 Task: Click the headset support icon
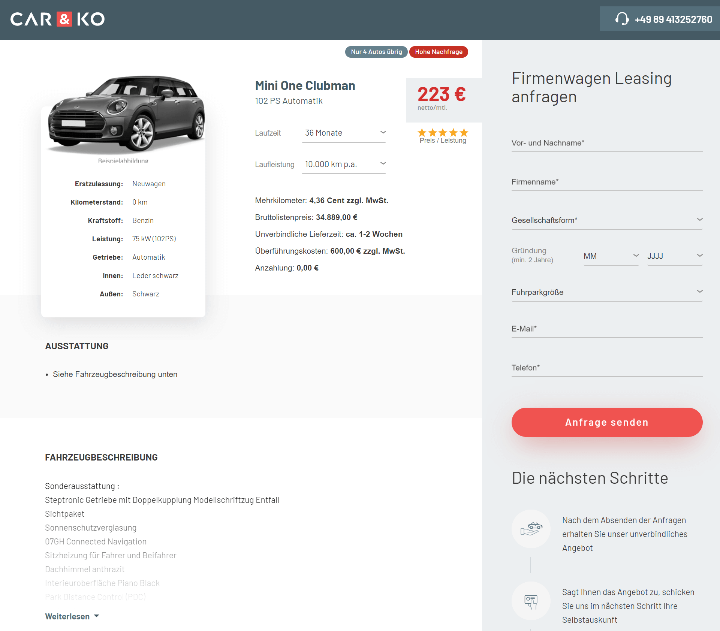pyautogui.click(x=622, y=19)
